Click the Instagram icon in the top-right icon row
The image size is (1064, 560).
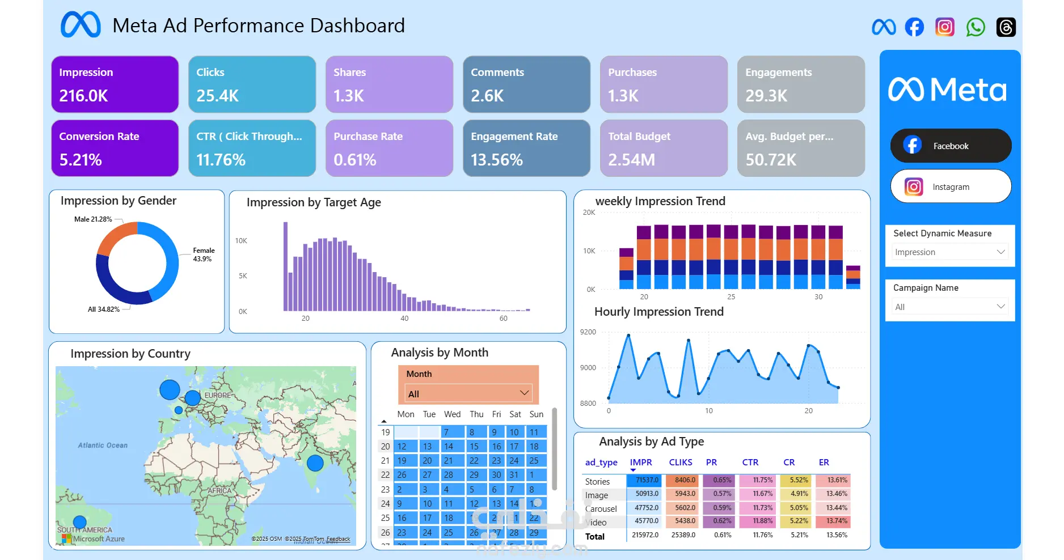(945, 27)
